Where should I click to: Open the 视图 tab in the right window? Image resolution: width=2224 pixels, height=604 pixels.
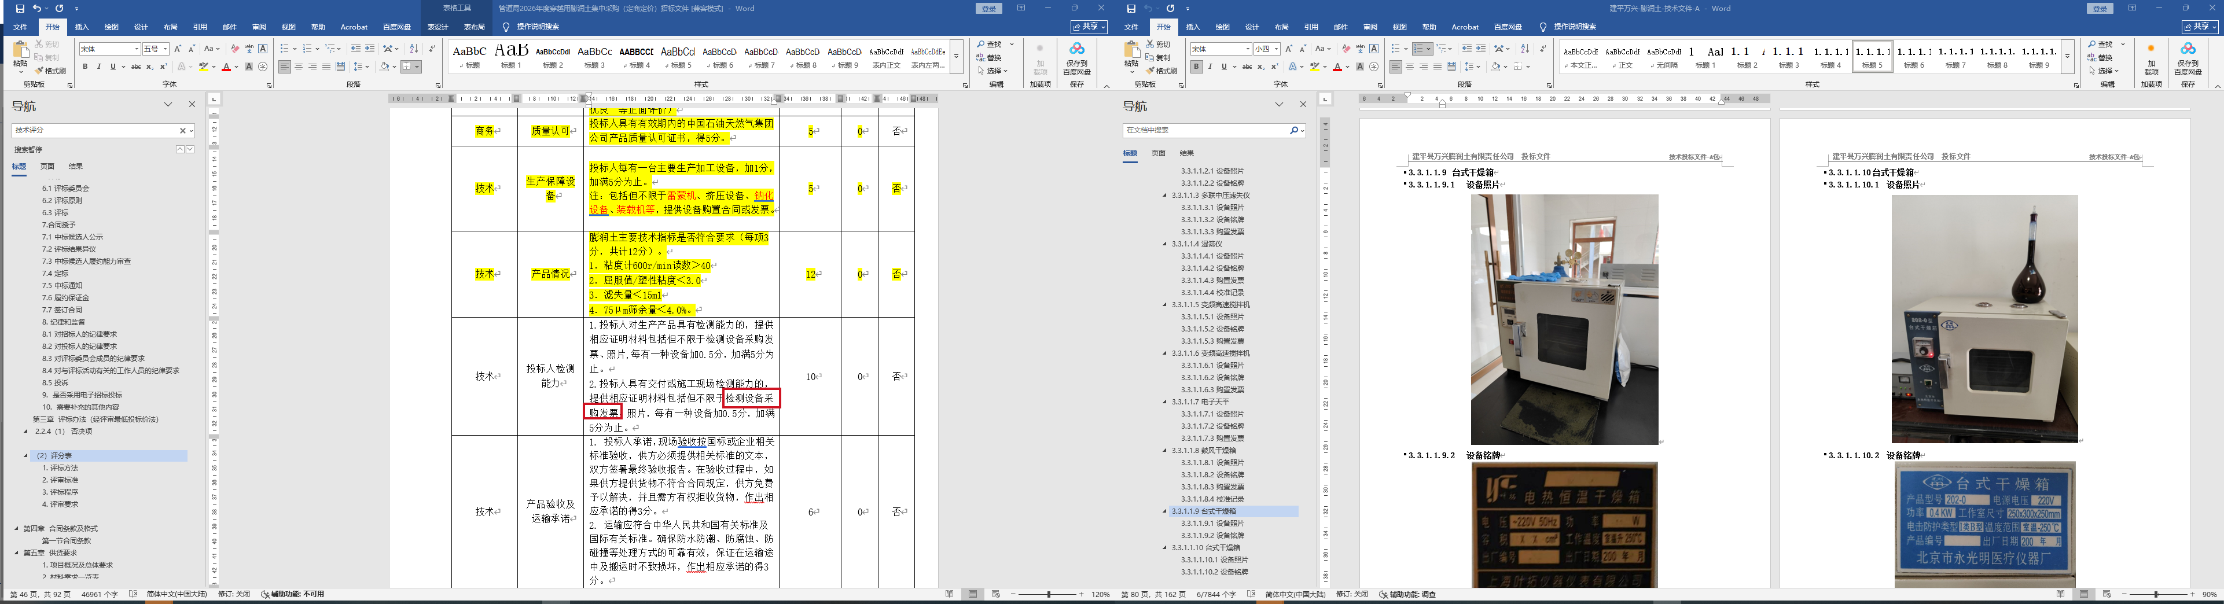click(1399, 28)
